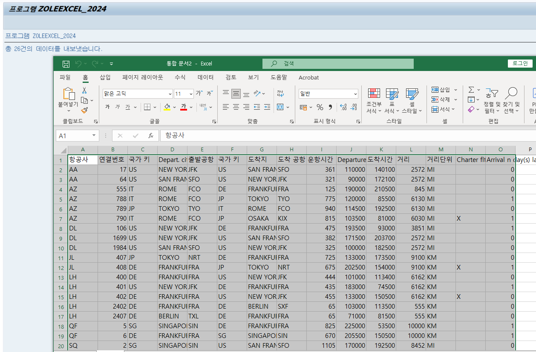This screenshot has height=352, width=536.
Task: Click the formula bar containing 항공사
Action: pos(348,136)
